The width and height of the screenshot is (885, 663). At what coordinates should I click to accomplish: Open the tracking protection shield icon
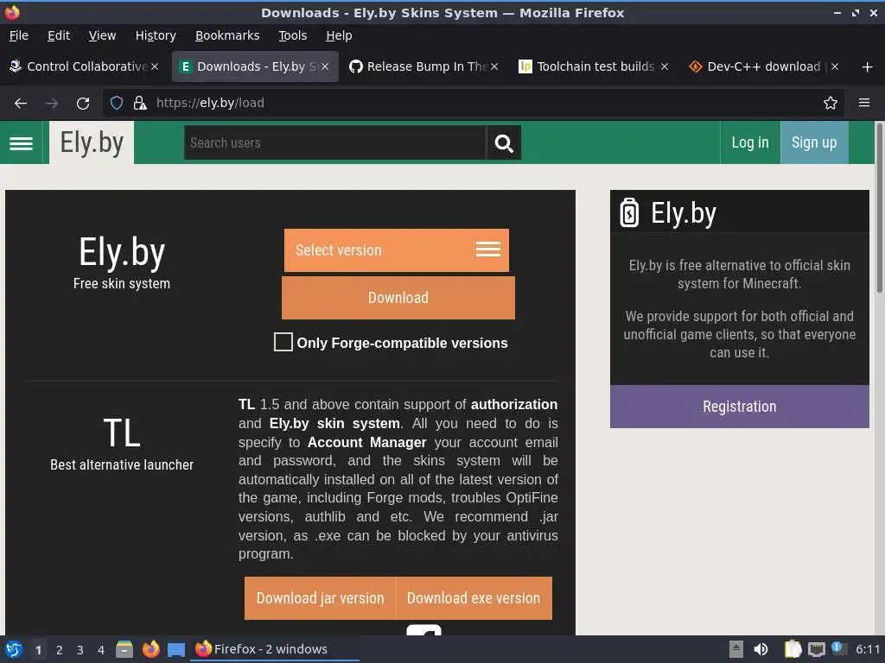pos(117,104)
